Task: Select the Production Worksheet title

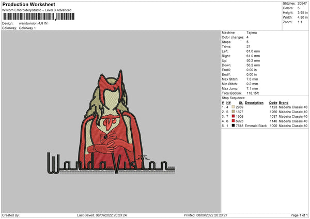Action: tap(28, 5)
